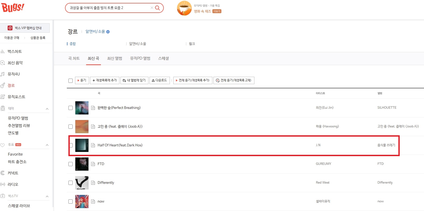
Task: Open 스페셜 라이브 in sidebar
Action: tap(19, 206)
